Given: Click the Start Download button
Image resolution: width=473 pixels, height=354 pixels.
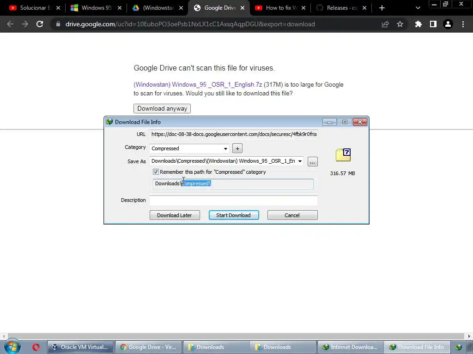Looking at the screenshot, I should pyautogui.click(x=234, y=215).
